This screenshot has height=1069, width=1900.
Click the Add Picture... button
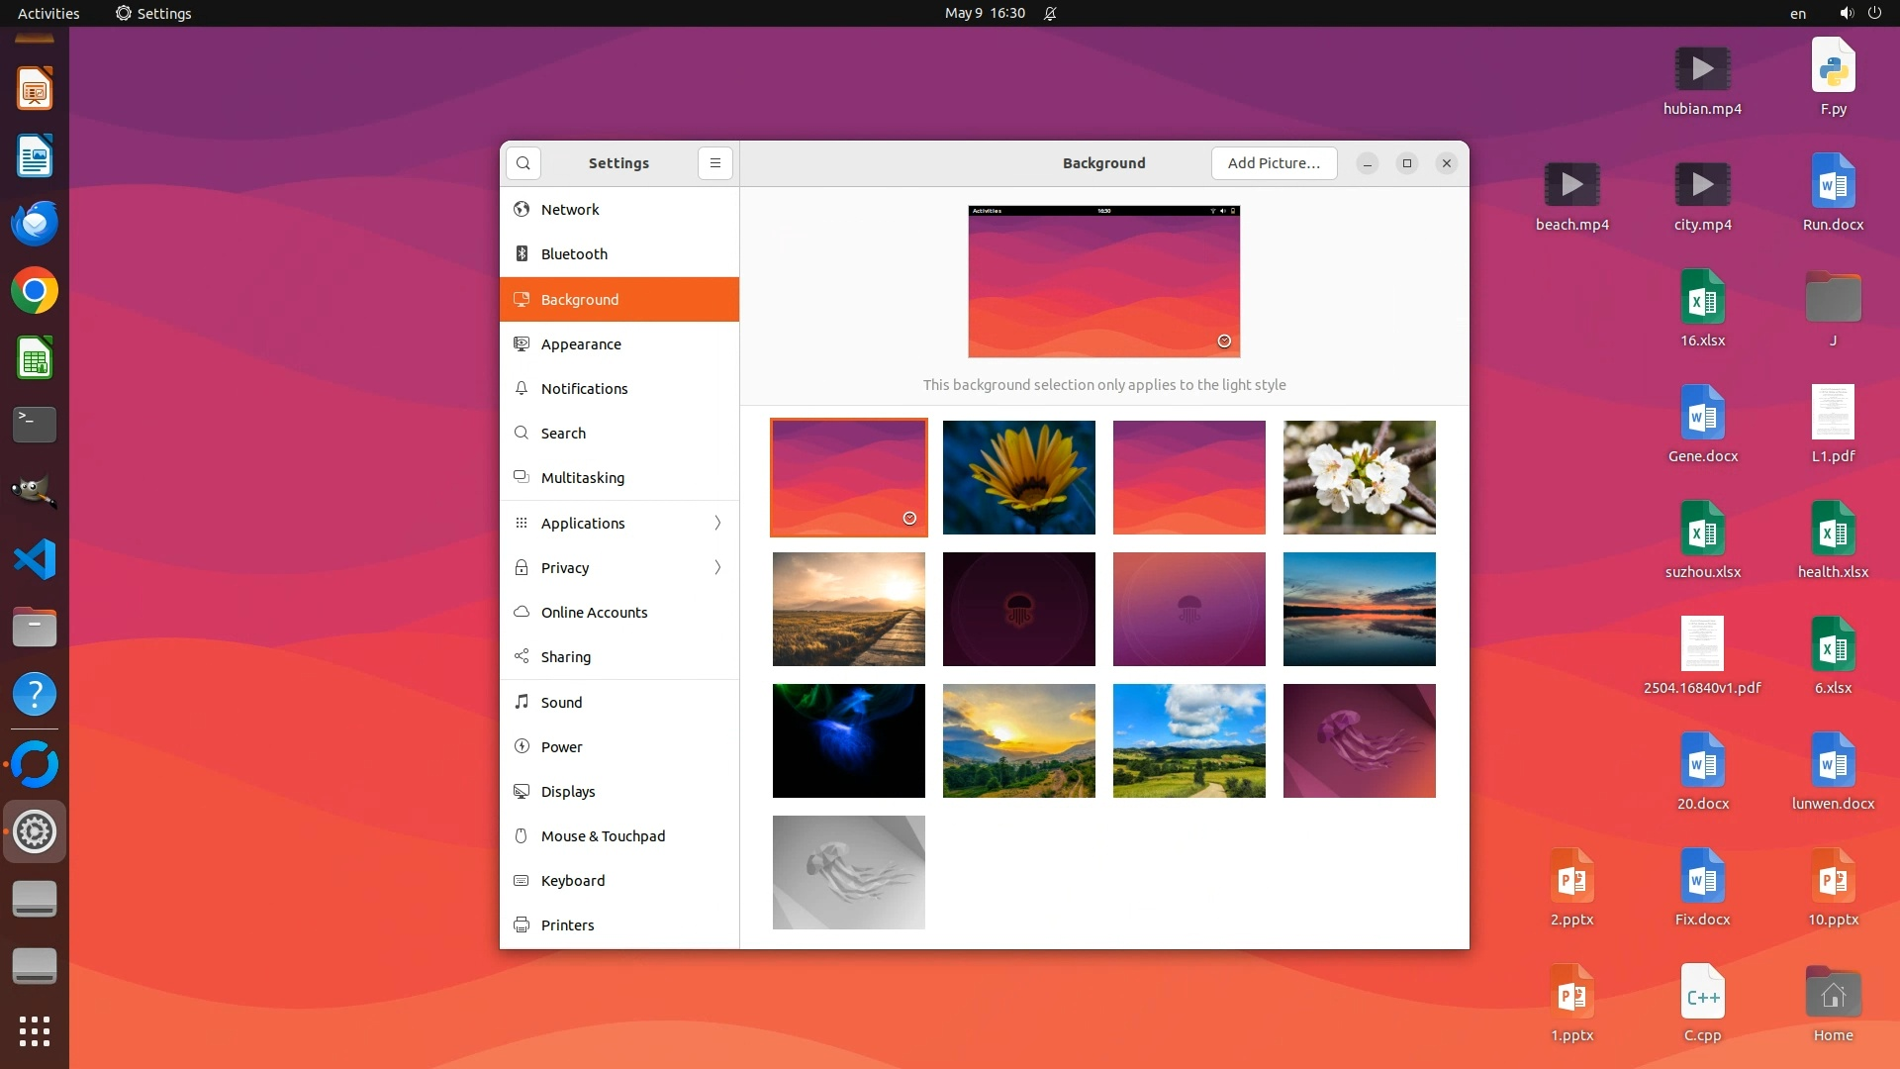tap(1274, 163)
